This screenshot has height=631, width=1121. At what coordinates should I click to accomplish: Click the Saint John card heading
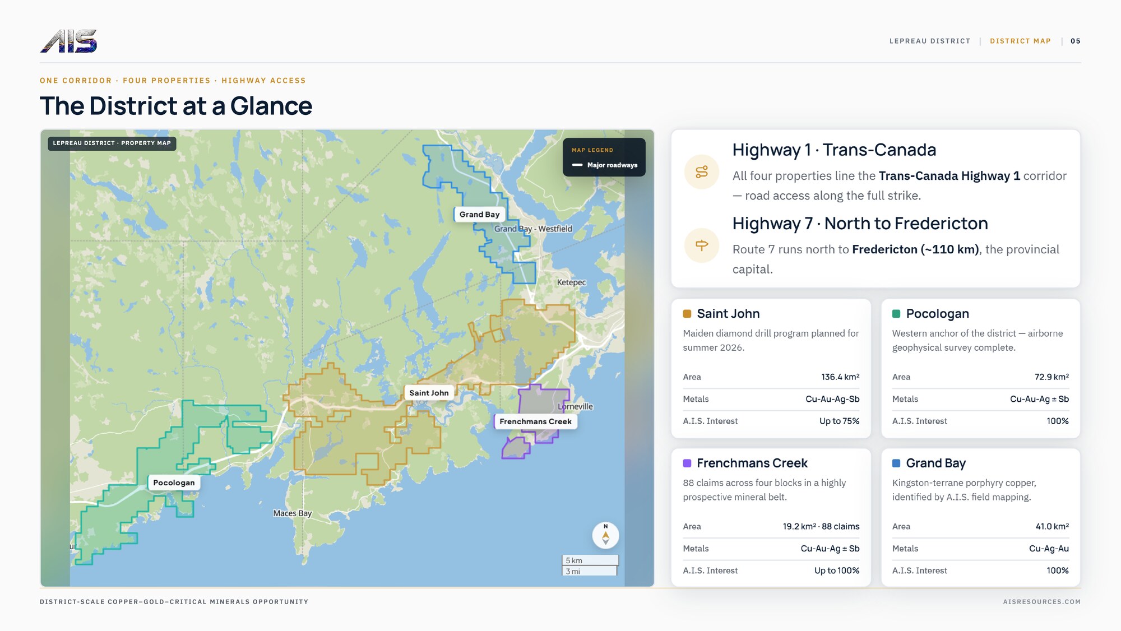point(728,314)
